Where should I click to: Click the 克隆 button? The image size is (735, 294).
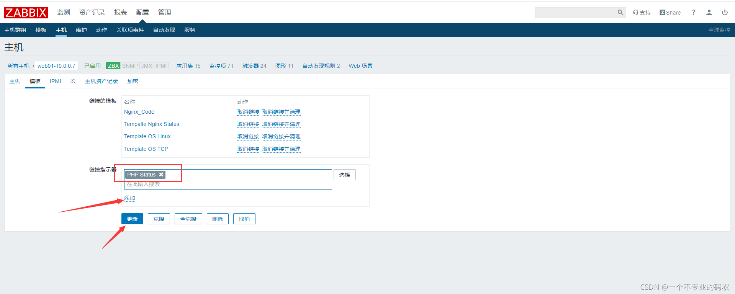[x=159, y=219]
